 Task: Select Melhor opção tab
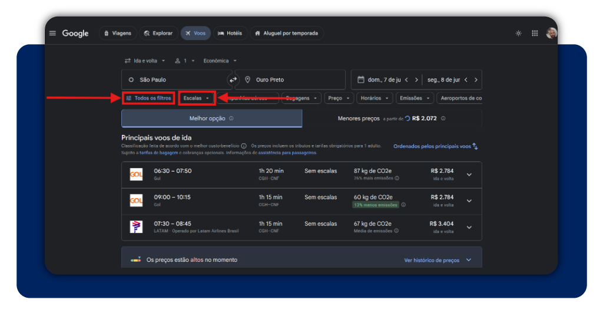pos(211,118)
